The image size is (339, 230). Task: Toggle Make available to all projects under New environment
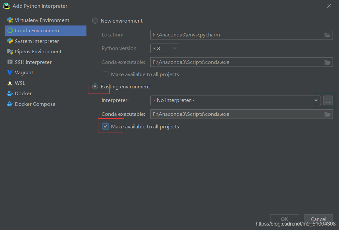tap(105, 75)
